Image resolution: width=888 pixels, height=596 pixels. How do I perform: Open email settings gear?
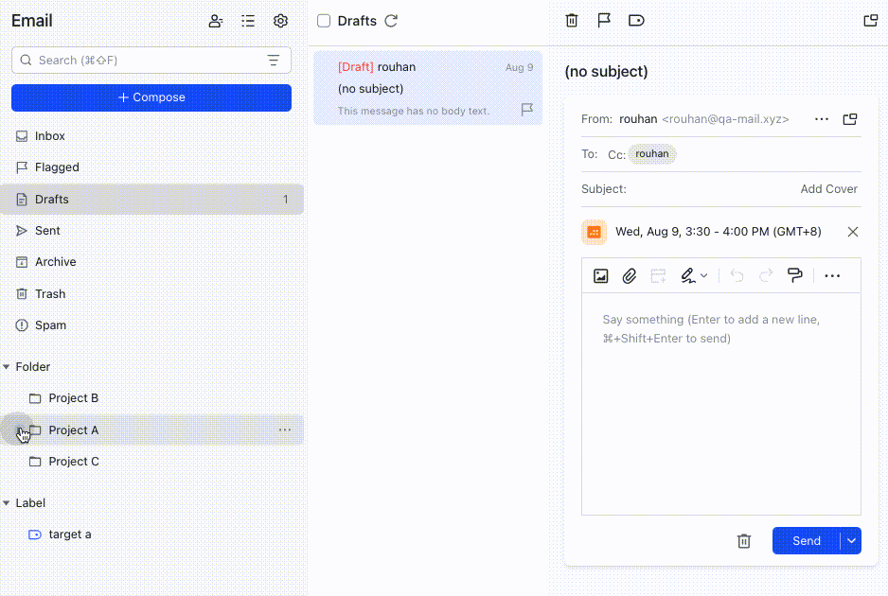pos(280,20)
